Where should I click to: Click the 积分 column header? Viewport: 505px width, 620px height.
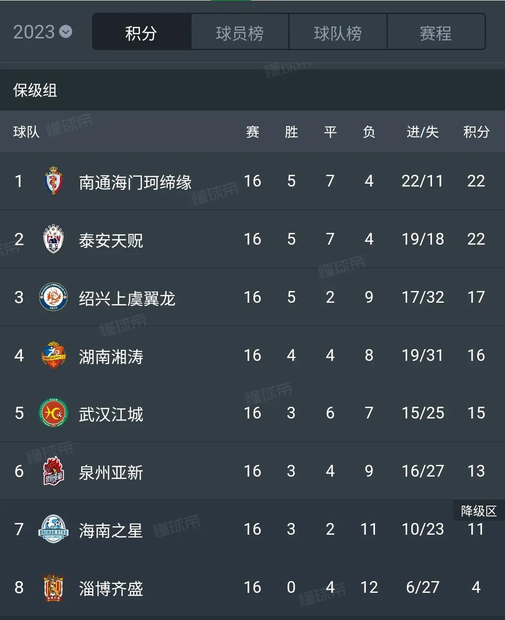[476, 132]
